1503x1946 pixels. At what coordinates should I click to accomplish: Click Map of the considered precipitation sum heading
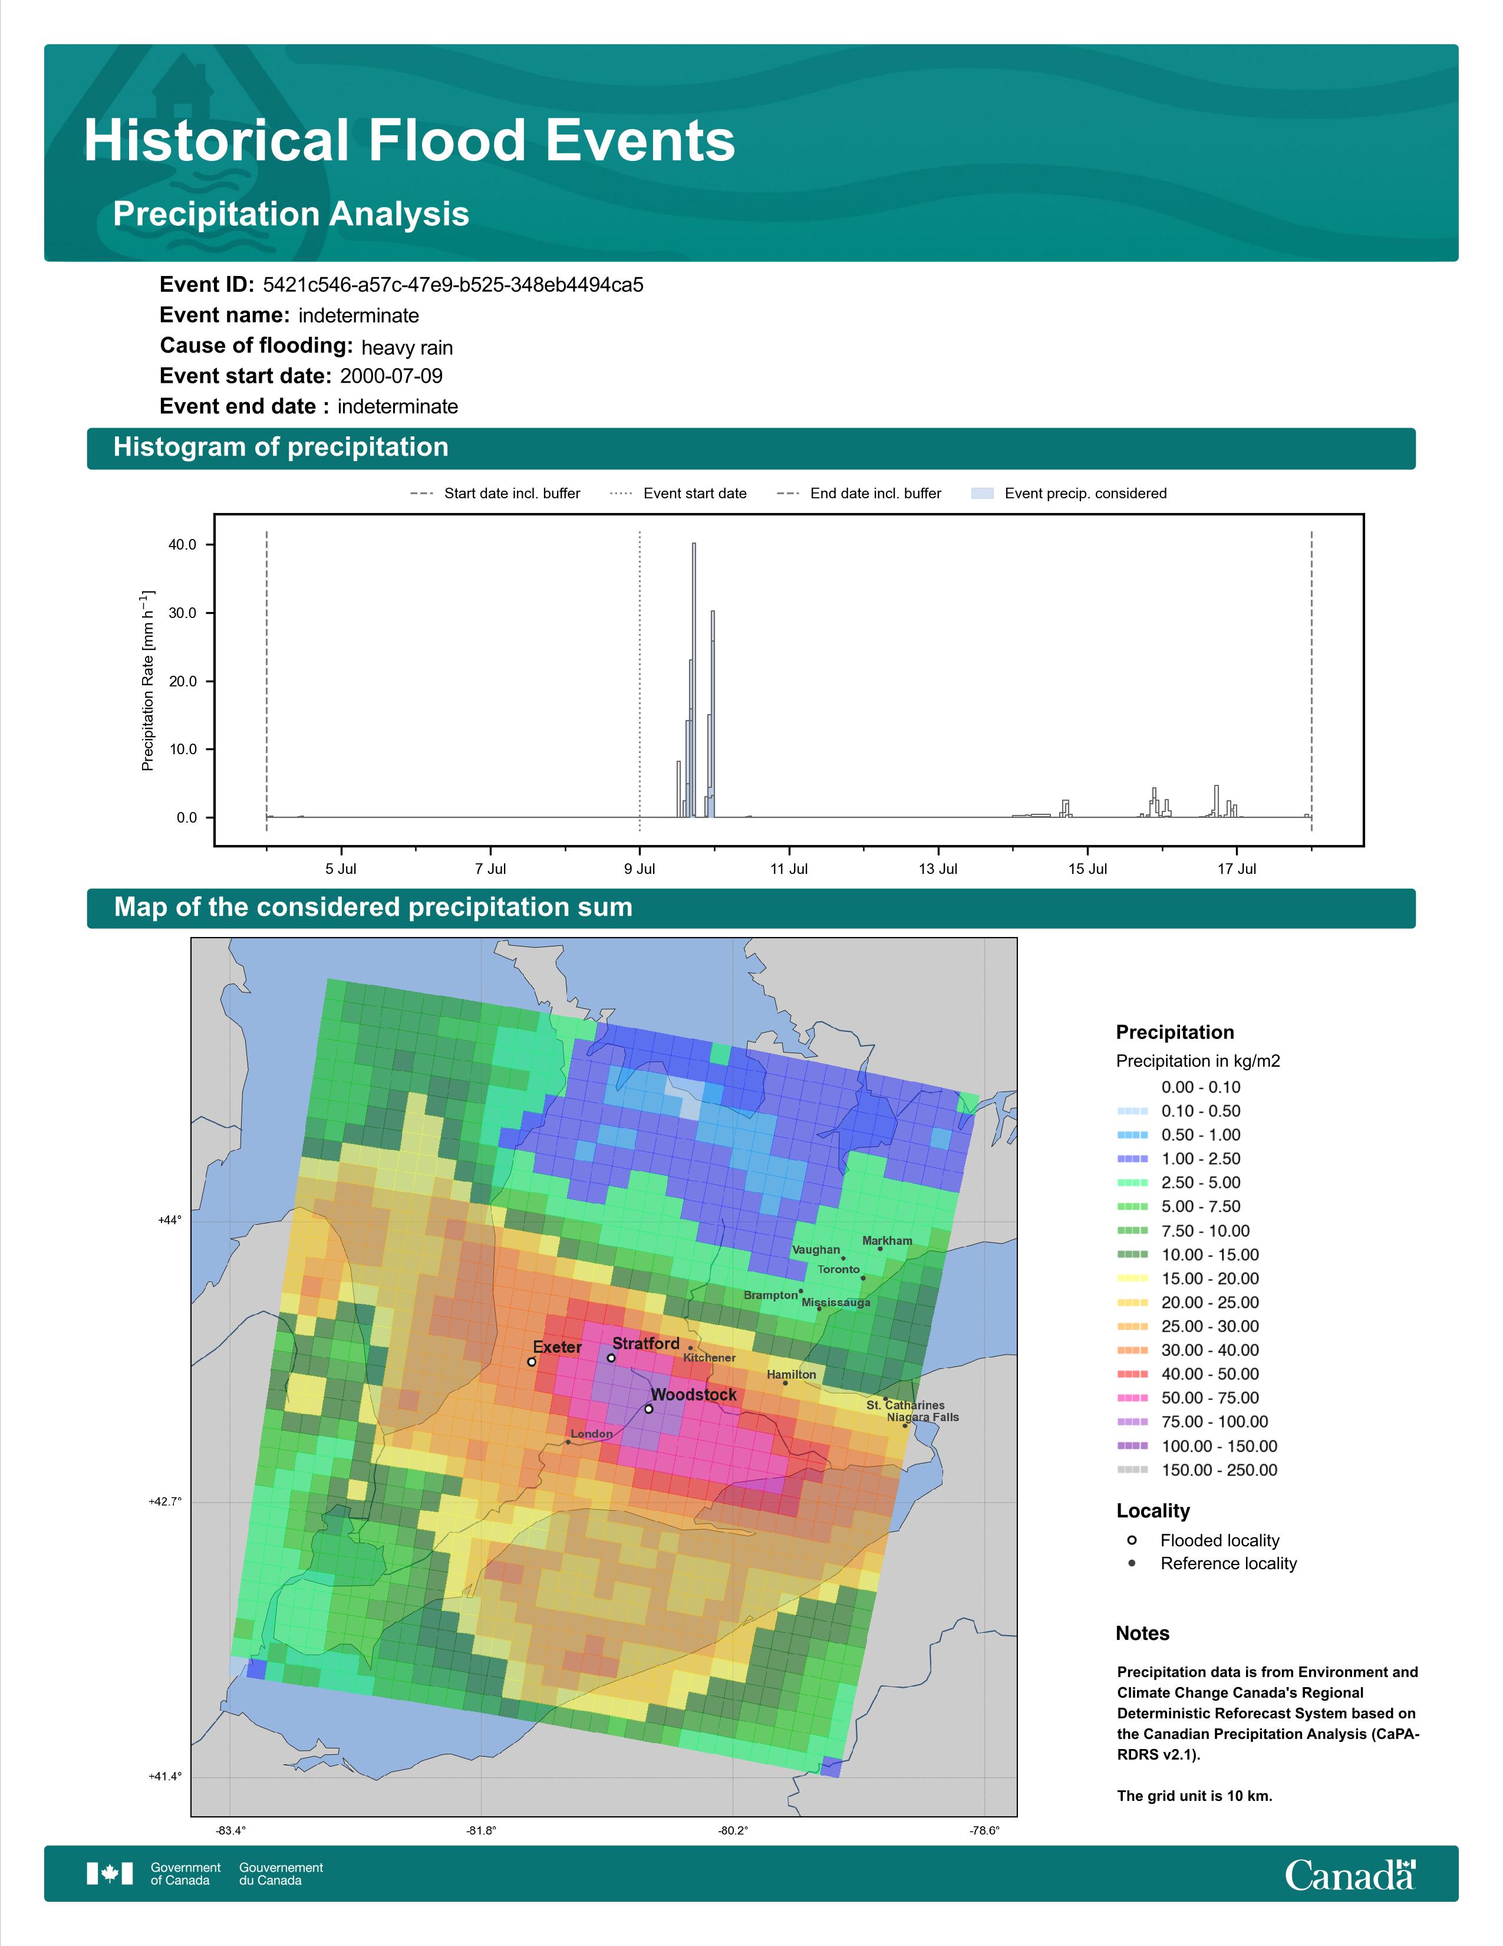coord(373,907)
